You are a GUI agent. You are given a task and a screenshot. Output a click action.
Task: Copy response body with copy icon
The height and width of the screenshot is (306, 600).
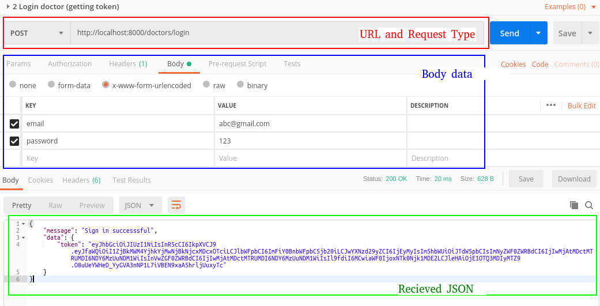click(x=573, y=205)
